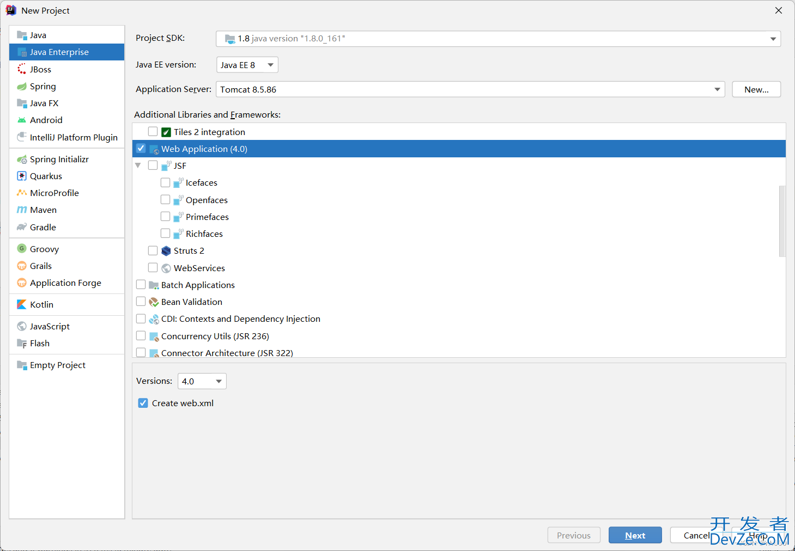Click the Cancel button
Viewport: 795px width, 551px height.
click(x=697, y=535)
